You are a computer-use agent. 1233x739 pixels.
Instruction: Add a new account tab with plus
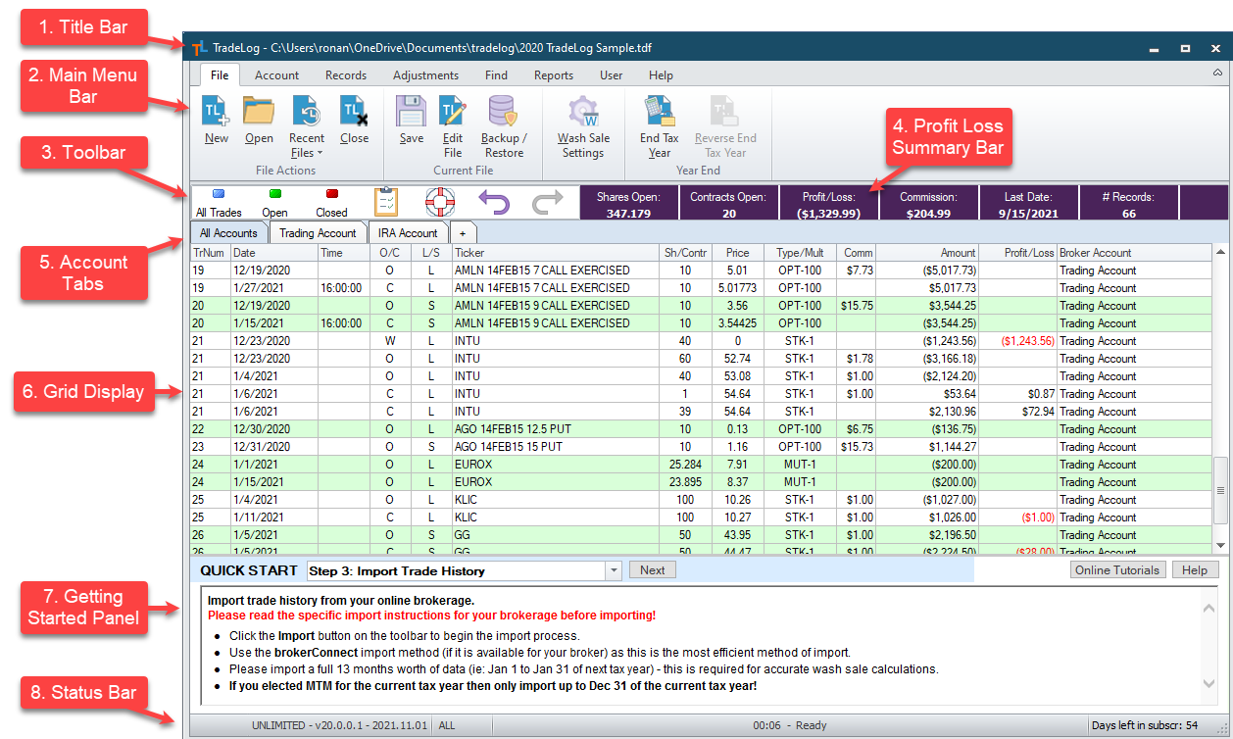(463, 233)
